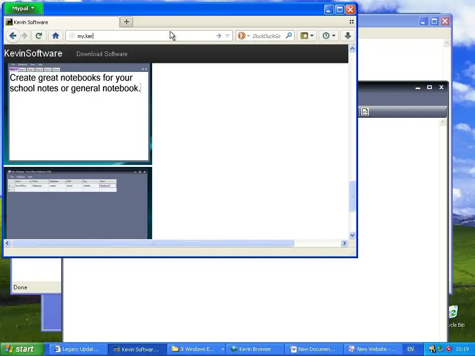Show the all tabs grid icon

pyautogui.click(x=352, y=22)
